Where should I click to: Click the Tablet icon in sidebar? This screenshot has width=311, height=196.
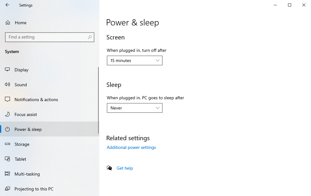tap(8, 159)
